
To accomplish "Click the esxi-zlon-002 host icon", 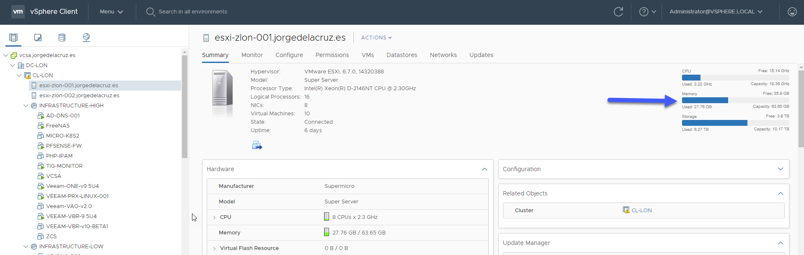I will pyautogui.click(x=34, y=96).
